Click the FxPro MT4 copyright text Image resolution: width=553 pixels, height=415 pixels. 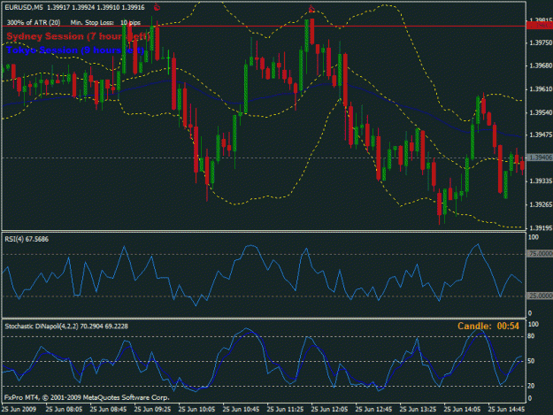click(x=87, y=397)
